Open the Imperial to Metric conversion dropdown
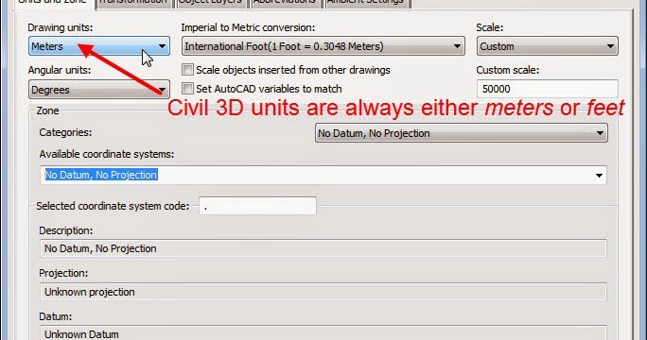 tap(323, 46)
